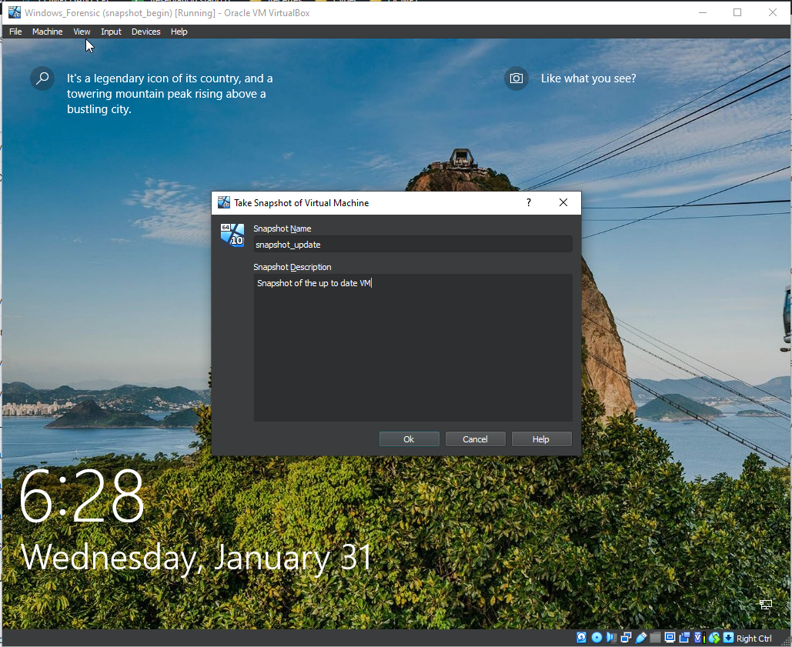Click the Snapshot Name text field
This screenshot has width=792, height=647.
click(x=413, y=245)
